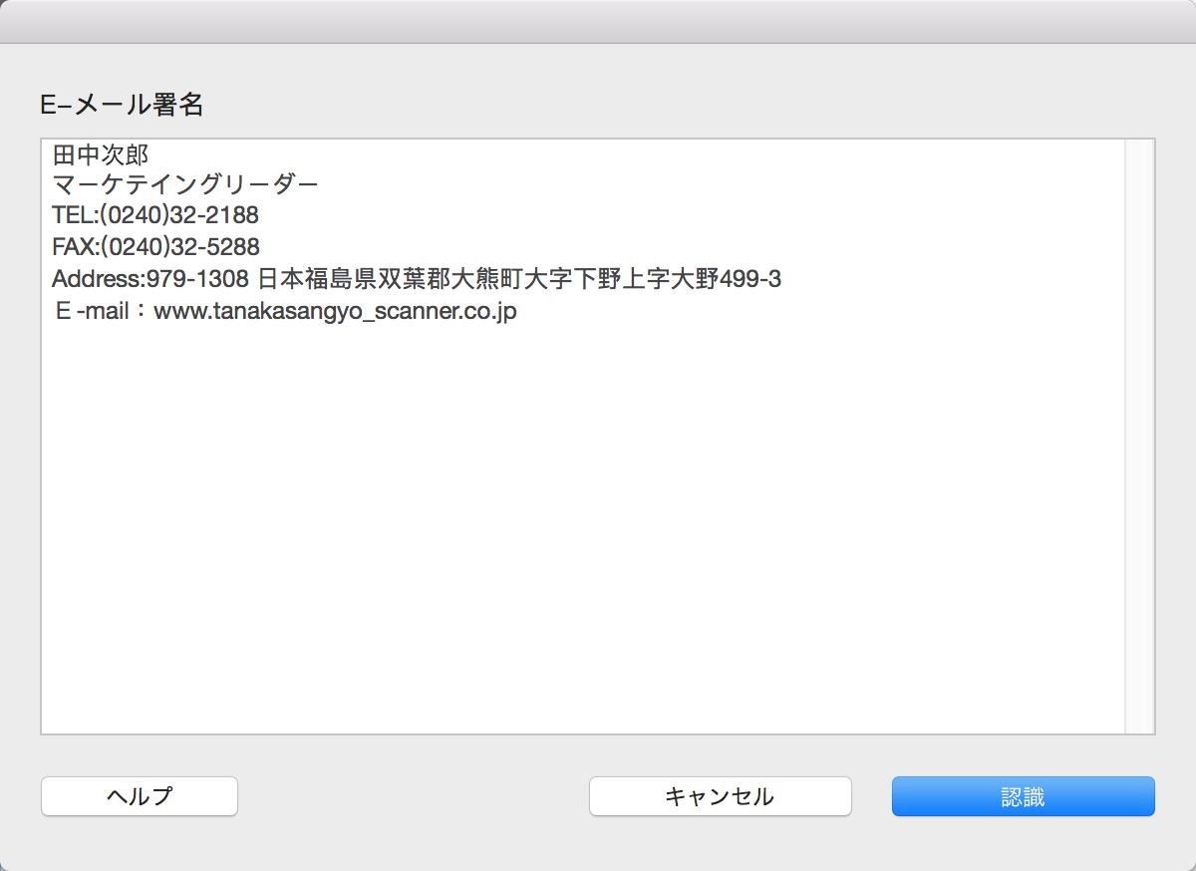Click the phone number (0240)32-2188
1196x871 pixels.
click(x=179, y=215)
